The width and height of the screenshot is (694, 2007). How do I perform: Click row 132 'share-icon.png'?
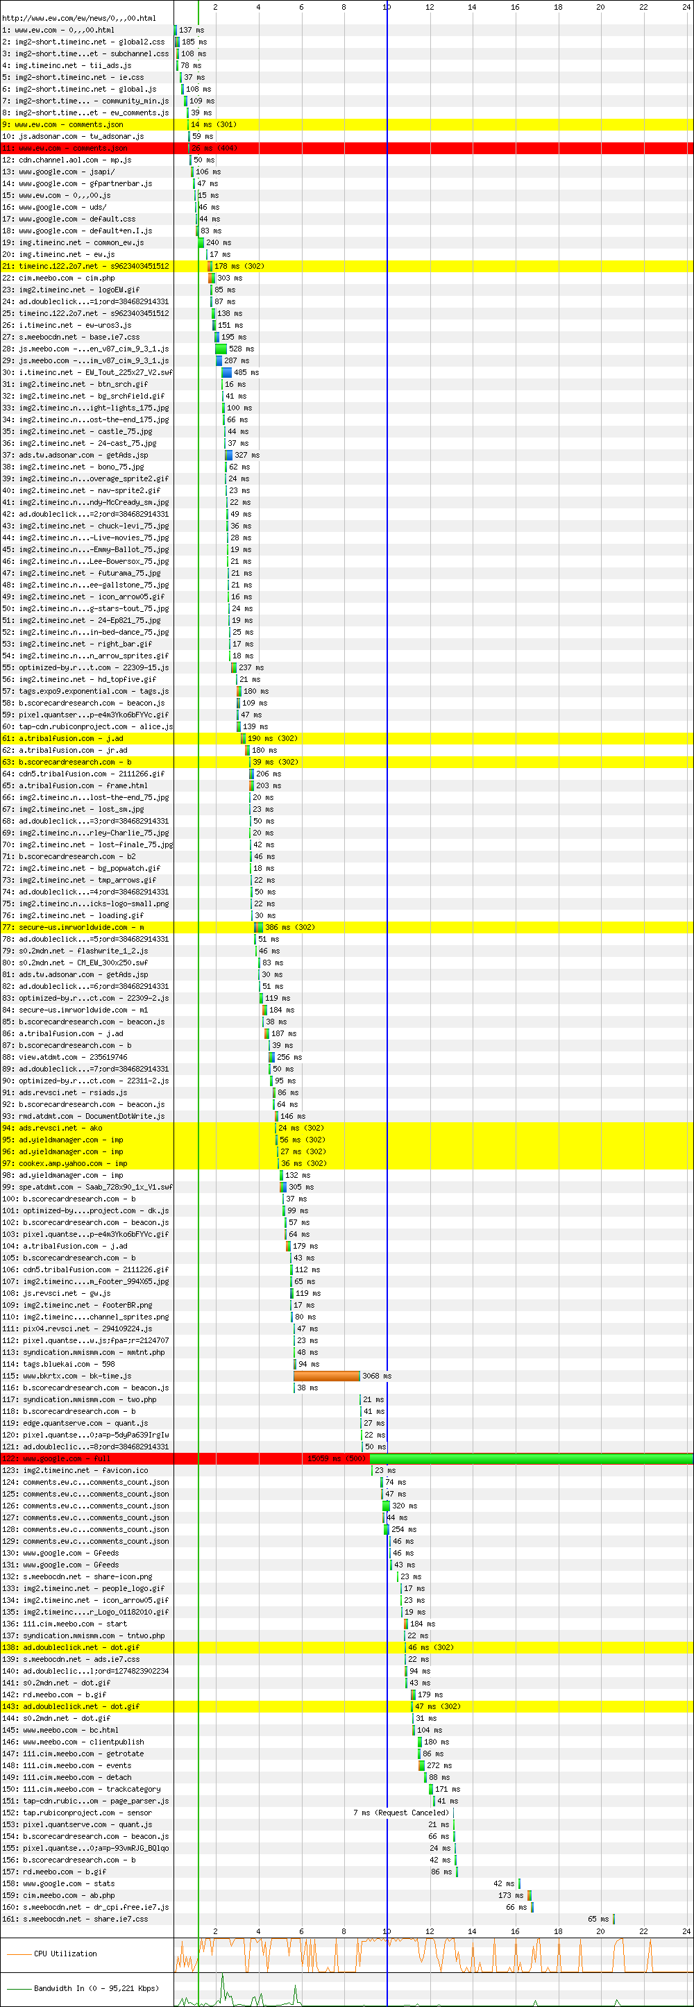[346, 1577]
